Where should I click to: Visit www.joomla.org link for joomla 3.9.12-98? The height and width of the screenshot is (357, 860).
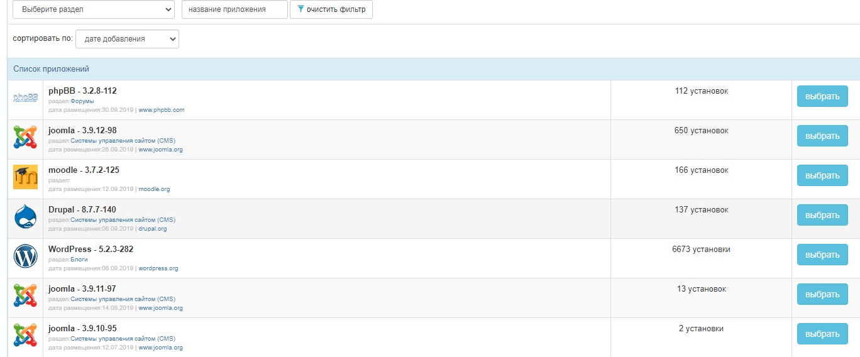click(161, 150)
